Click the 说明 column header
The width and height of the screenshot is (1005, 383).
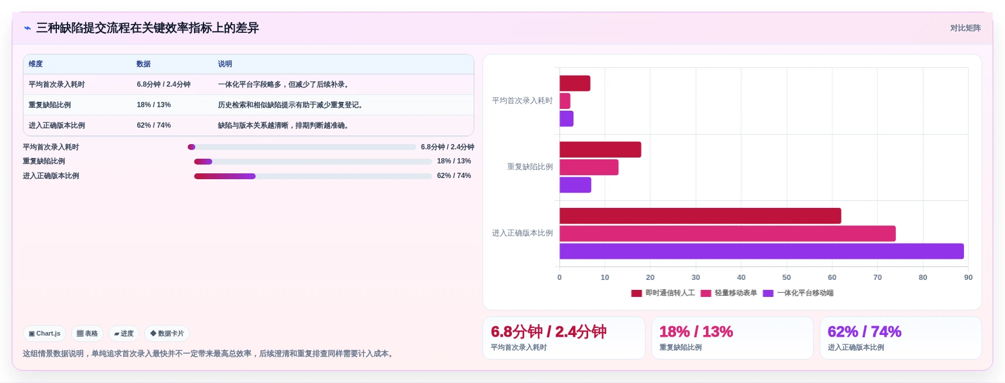(225, 64)
